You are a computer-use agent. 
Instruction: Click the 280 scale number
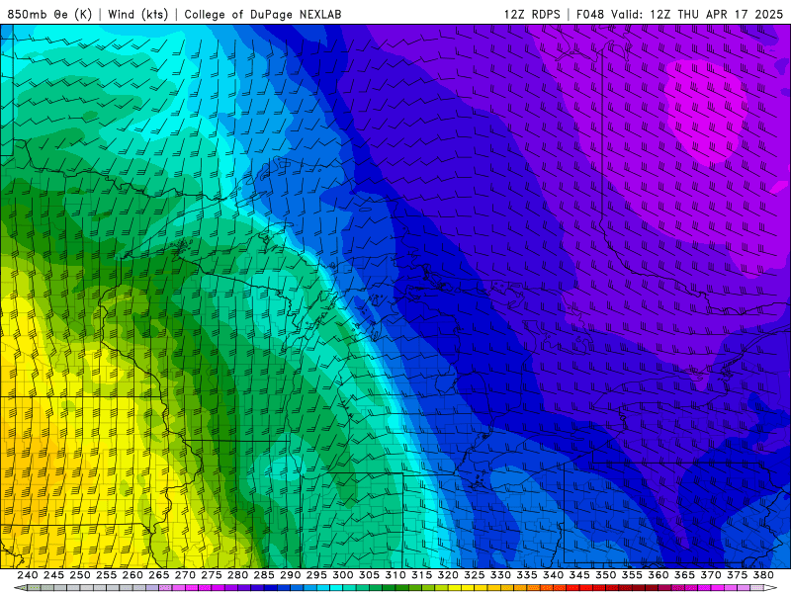pos(237,575)
